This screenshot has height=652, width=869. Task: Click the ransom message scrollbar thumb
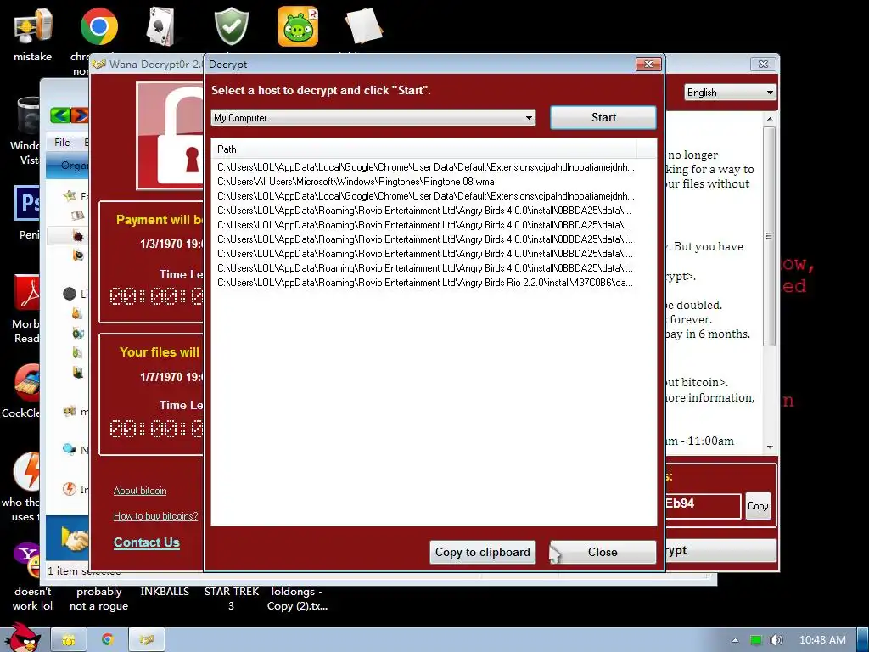click(769, 236)
